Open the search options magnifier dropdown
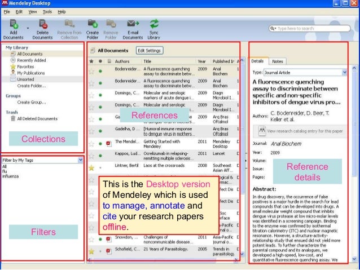 (273, 28)
